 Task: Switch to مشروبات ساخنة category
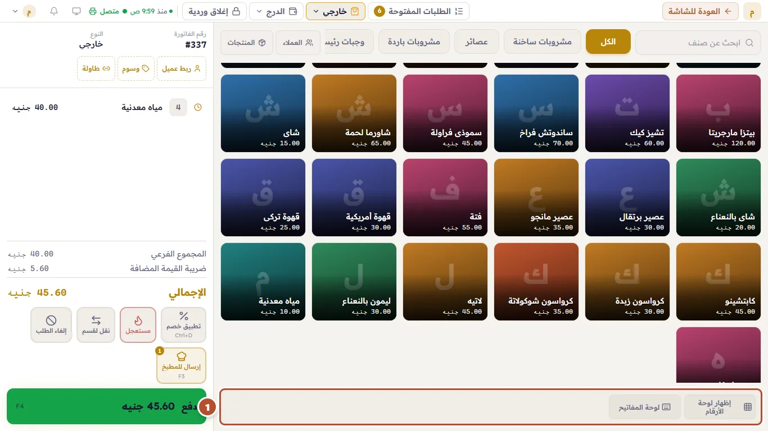543,42
